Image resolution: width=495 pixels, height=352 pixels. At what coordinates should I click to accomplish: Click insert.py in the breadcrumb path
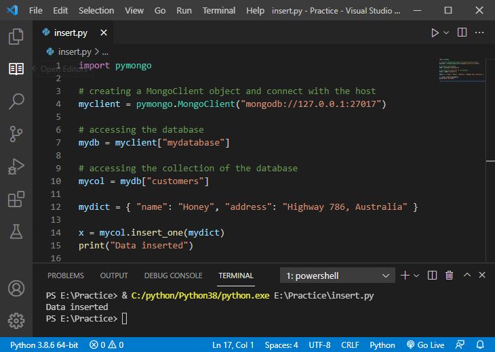coord(75,51)
